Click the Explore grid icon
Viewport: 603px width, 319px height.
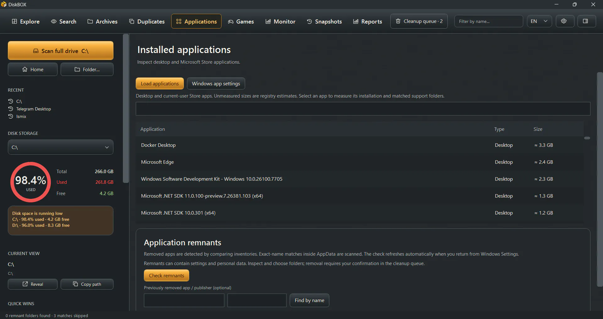pyautogui.click(x=14, y=21)
